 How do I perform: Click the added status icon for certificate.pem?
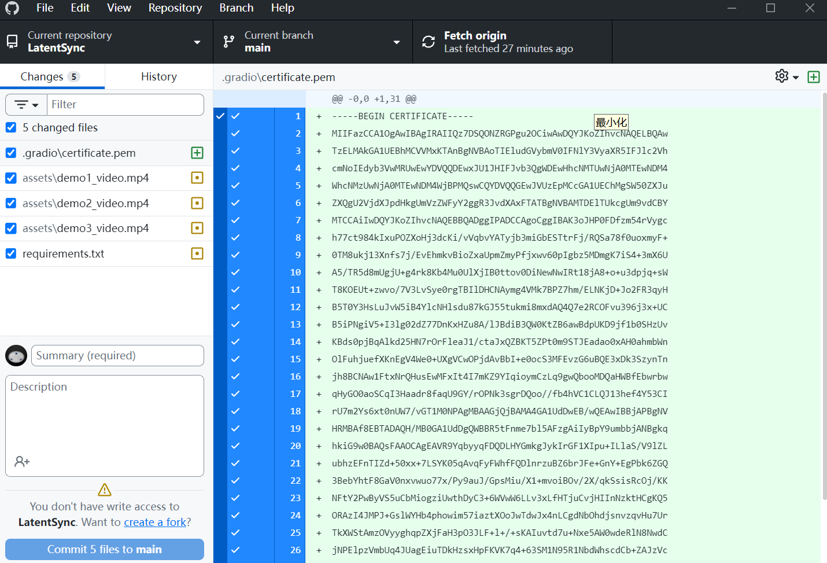pos(197,153)
